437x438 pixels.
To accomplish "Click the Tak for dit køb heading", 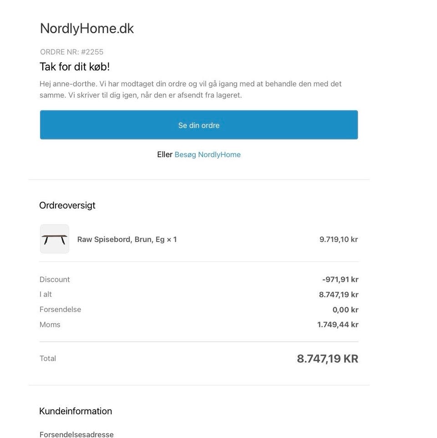I will click(x=75, y=67).
